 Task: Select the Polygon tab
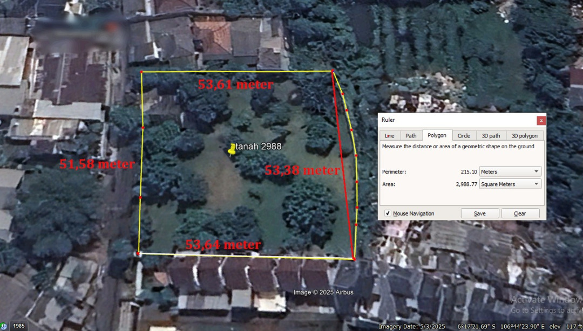pyautogui.click(x=437, y=135)
